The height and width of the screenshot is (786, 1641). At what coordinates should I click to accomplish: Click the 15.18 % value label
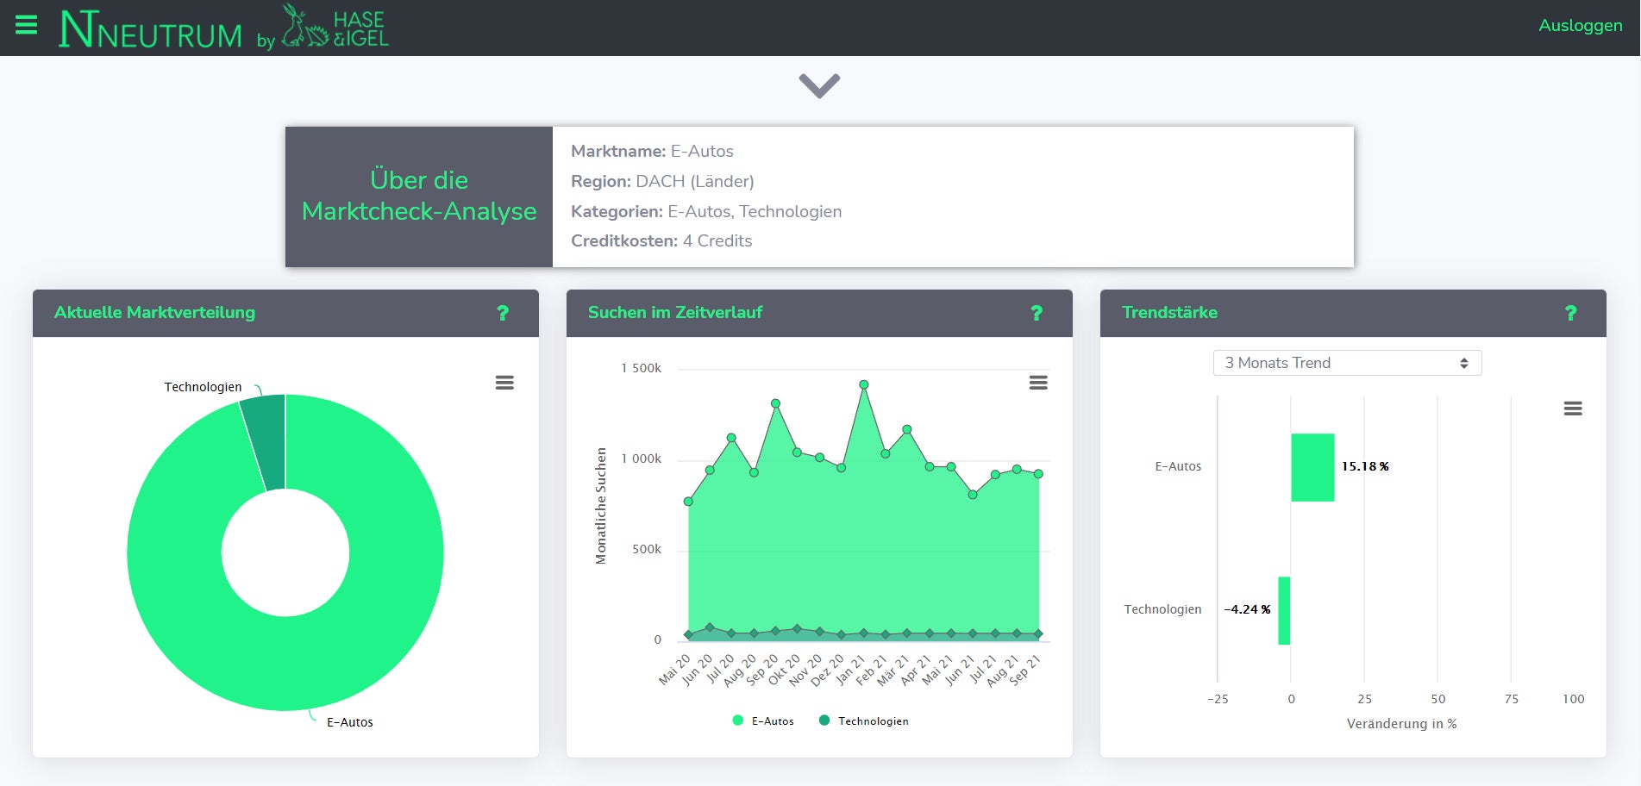1365,466
